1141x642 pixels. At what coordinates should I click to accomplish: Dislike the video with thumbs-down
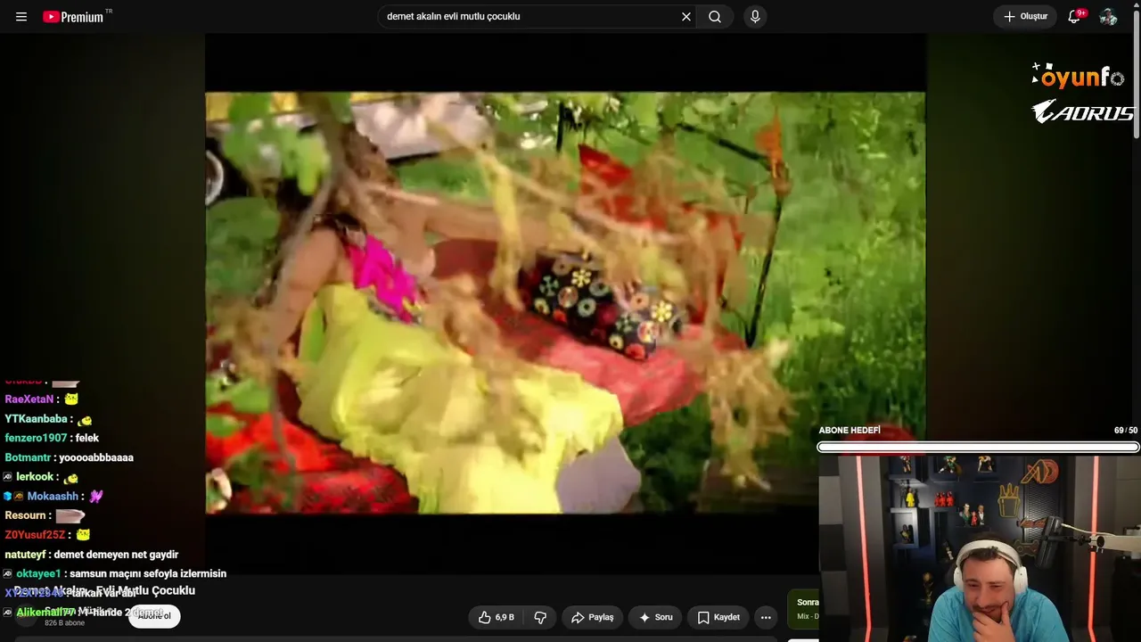(x=540, y=617)
